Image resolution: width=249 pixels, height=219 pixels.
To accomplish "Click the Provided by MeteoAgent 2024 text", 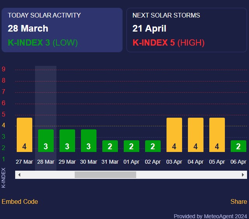I will point(210,216).
